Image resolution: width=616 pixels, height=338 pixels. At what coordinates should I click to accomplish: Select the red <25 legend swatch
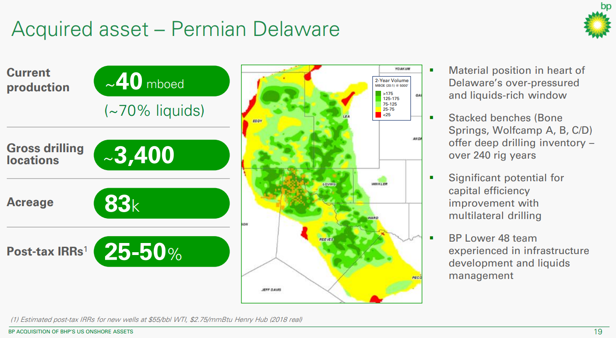379,114
